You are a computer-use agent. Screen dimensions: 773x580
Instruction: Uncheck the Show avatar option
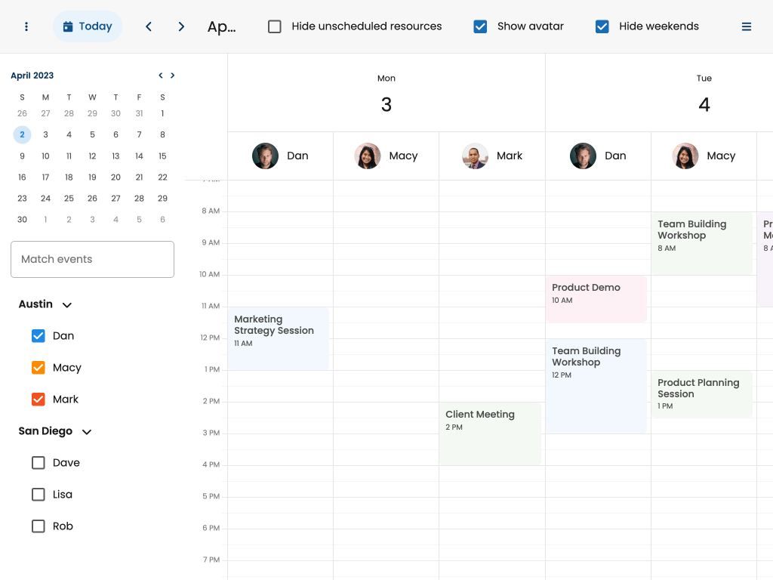(480, 26)
